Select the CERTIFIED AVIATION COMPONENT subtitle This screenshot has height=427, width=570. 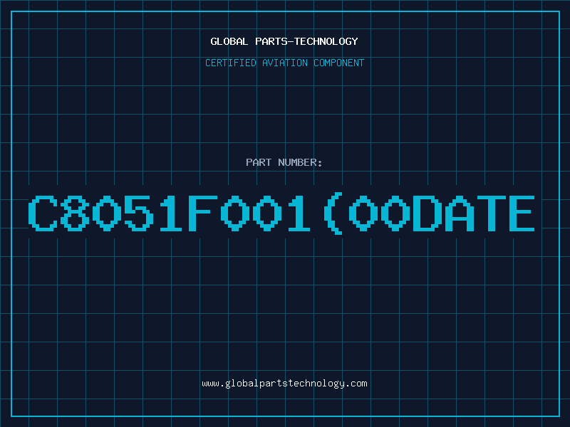[x=284, y=63]
